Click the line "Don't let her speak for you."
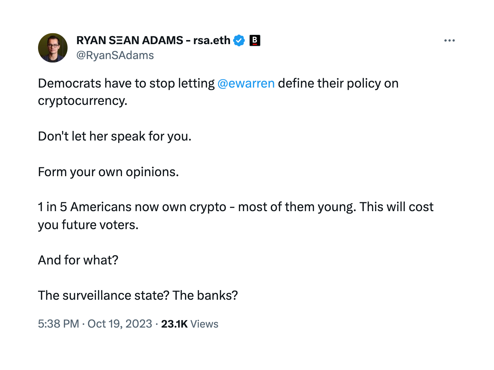Image resolution: width=494 pixels, height=370 pixels. tap(114, 136)
